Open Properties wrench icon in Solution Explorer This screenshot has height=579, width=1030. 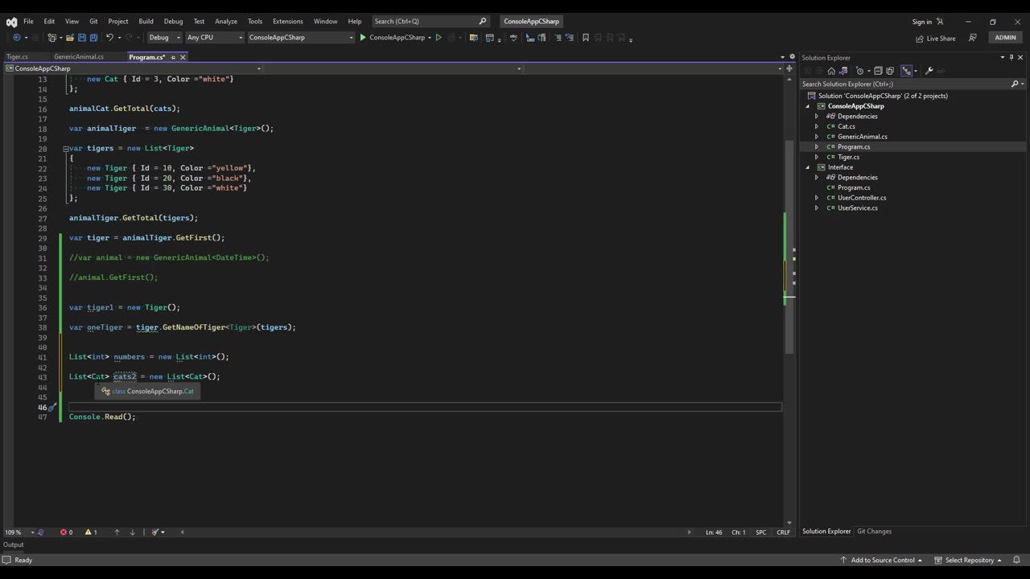pos(929,71)
